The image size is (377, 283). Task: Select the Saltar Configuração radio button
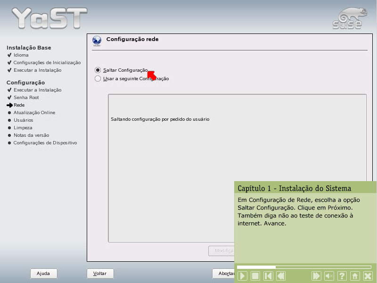(x=98, y=70)
